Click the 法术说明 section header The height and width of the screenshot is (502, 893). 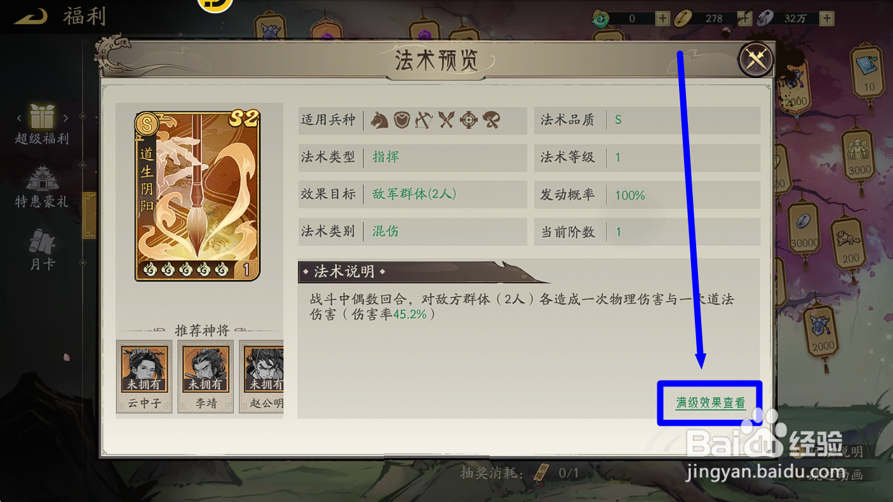[344, 272]
